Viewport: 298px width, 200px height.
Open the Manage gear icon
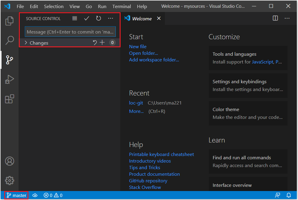point(9,181)
